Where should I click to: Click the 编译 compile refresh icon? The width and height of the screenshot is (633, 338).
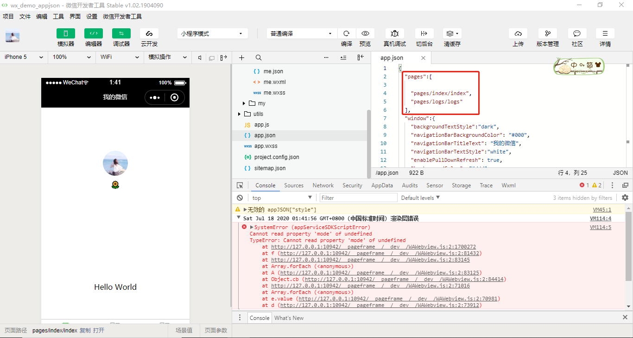346,33
